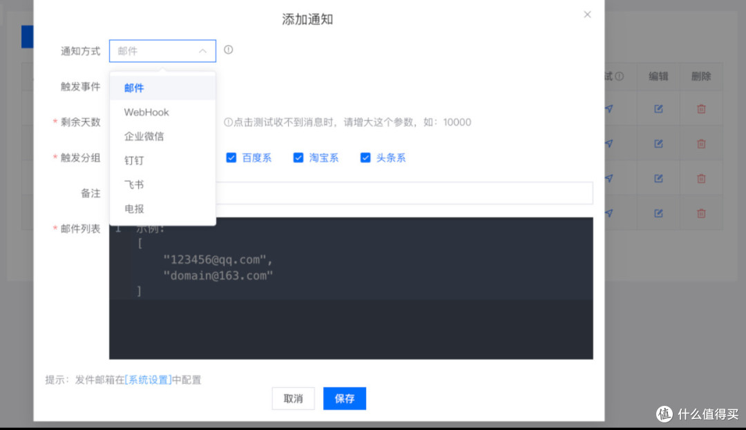The height and width of the screenshot is (430, 746).
Task: Click edit icon in first table row
Action: [x=658, y=109]
